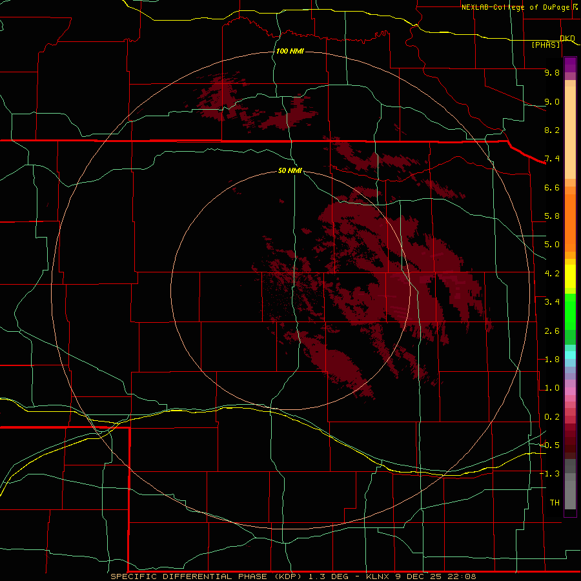Screen dimensions: 581x581
Task: Click the pink segment of color bar
Action: tap(570, 391)
